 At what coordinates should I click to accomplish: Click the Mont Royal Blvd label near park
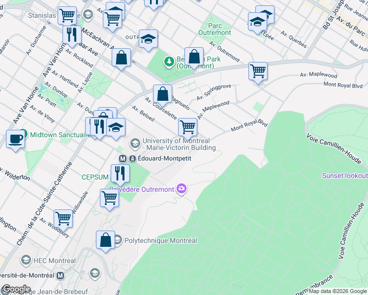pos(249,125)
